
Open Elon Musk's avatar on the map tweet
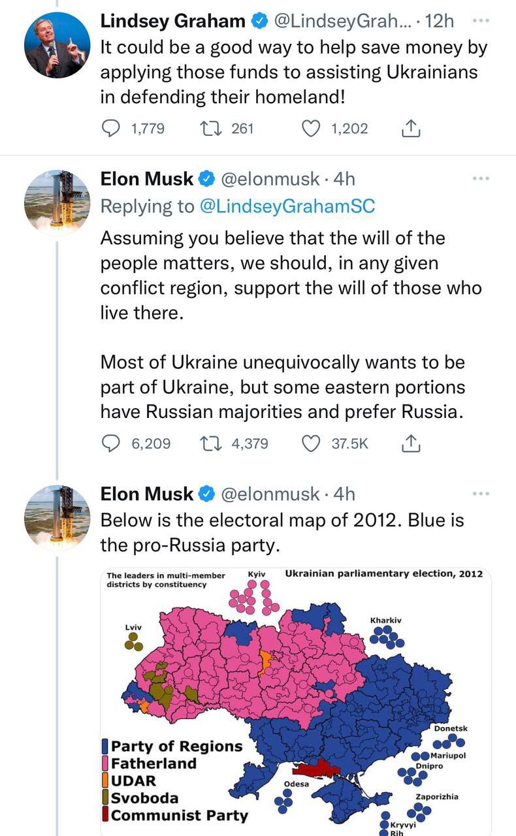(x=57, y=518)
